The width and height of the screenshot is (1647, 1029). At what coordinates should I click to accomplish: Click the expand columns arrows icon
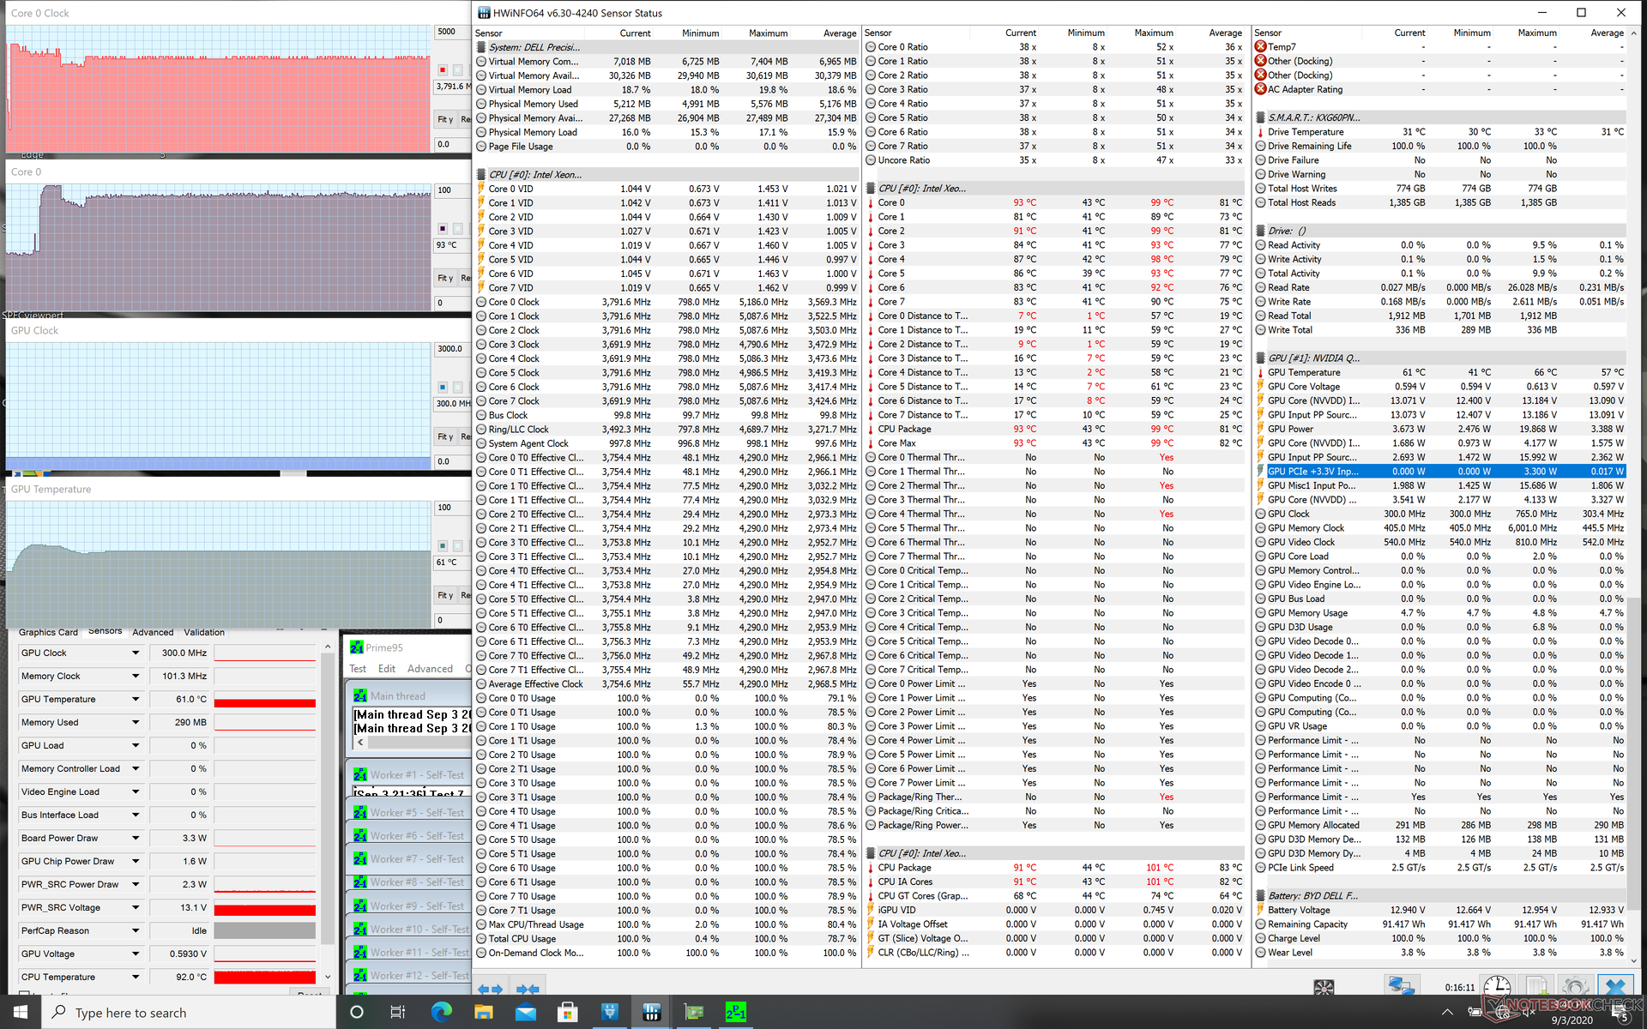[490, 989]
